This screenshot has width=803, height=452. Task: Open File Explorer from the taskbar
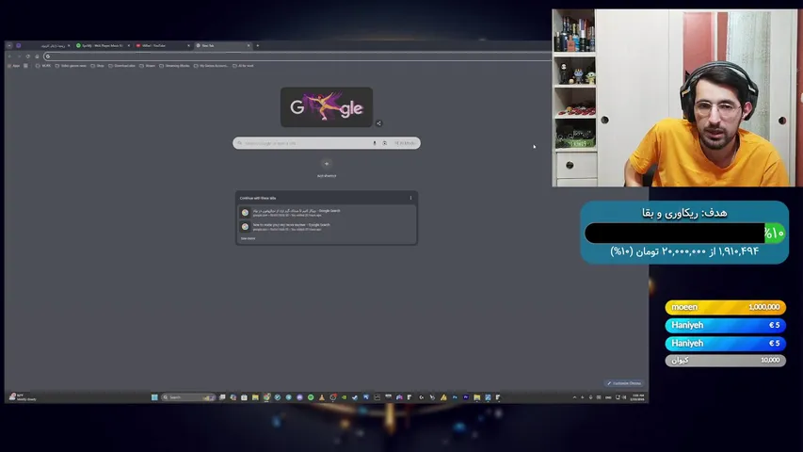tap(255, 397)
